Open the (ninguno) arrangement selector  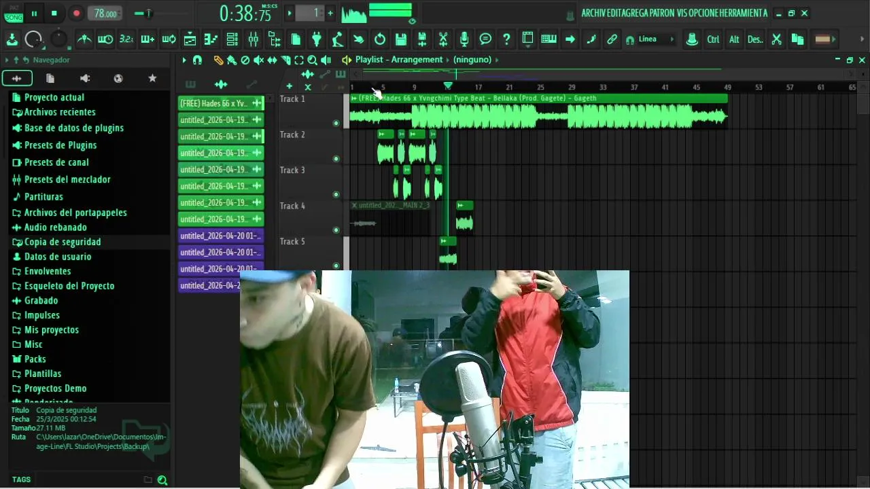(x=472, y=60)
